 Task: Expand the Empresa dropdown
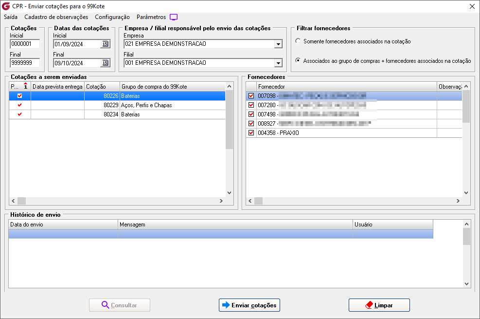[x=278, y=44]
